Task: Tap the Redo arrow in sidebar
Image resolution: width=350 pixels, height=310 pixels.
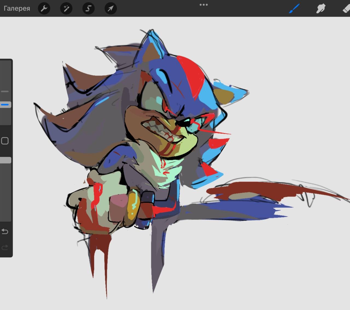Action: point(5,248)
